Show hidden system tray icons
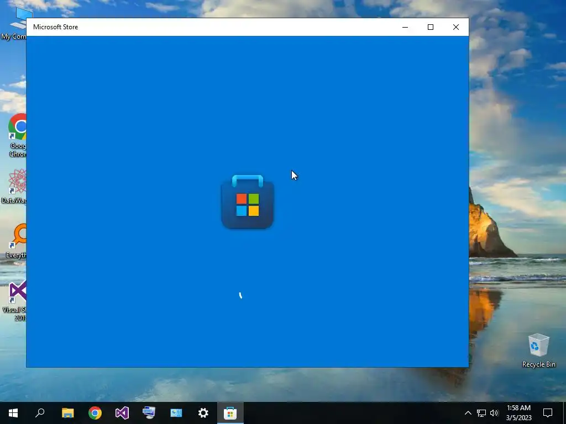Image resolution: width=566 pixels, height=424 pixels. 468,413
